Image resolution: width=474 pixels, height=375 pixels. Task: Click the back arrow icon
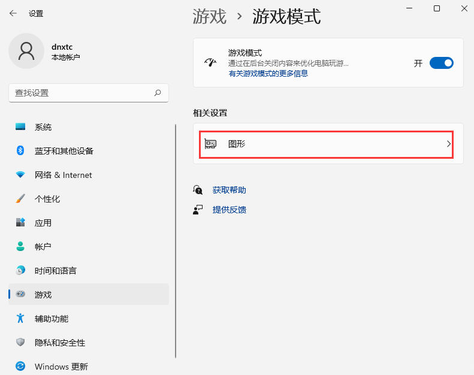(x=13, y=13)
